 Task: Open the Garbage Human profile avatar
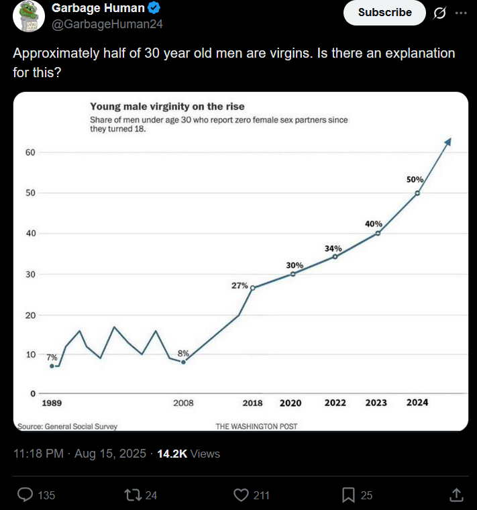[x=29, y=16]
